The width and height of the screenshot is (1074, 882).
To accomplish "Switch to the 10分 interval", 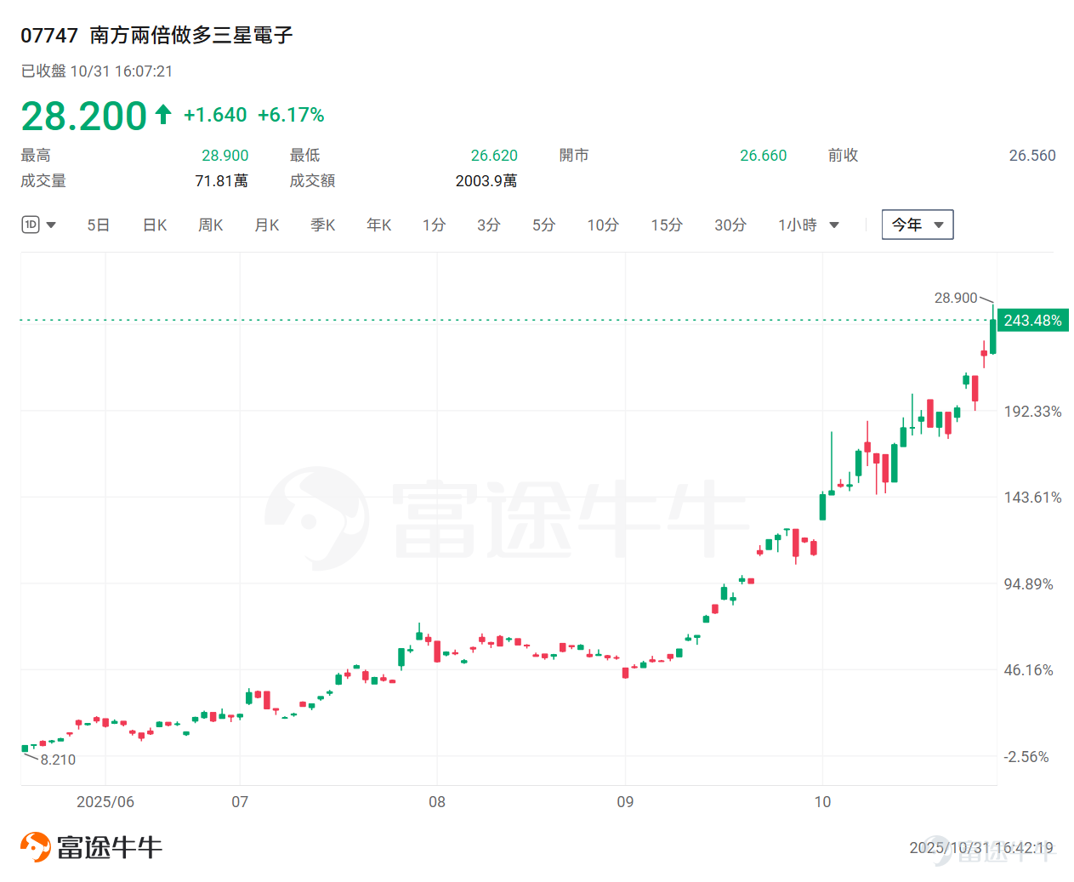I will point(603,225).
